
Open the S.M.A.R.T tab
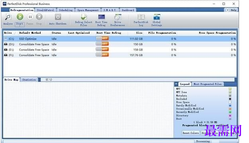tap(110, 10)
